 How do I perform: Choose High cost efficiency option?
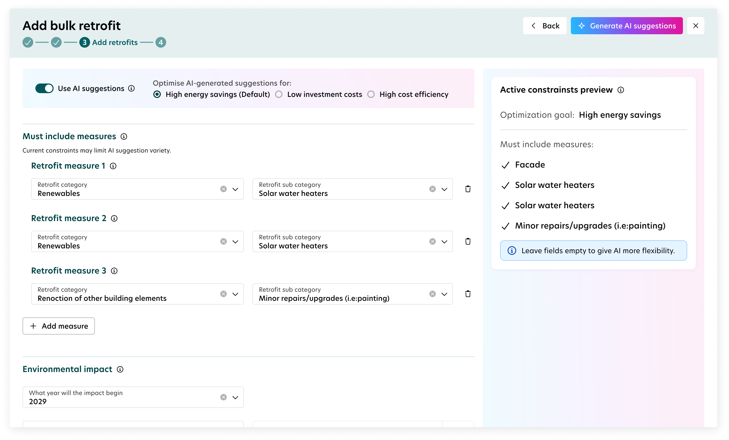[371, 94]
